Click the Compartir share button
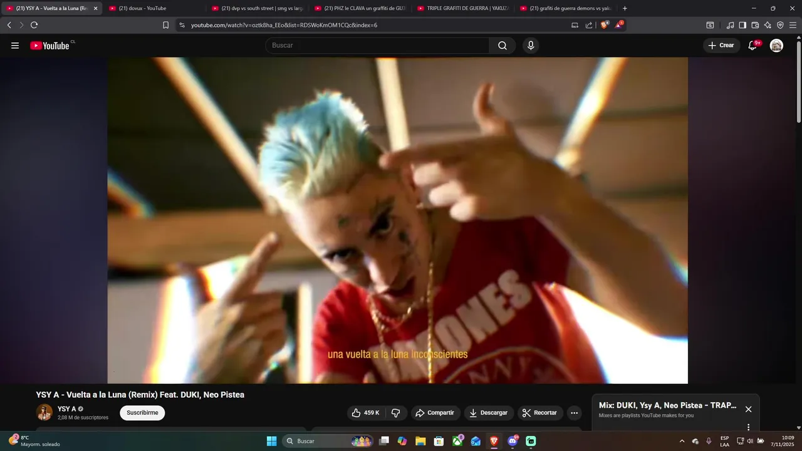 (x=435, y=413)
